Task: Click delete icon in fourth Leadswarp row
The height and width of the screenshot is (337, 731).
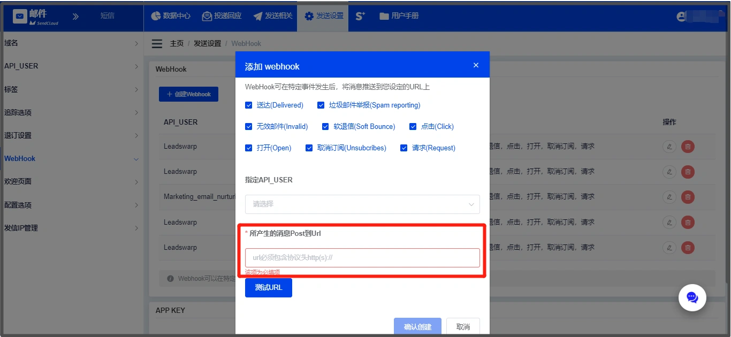Action: (x=688, y=222)
